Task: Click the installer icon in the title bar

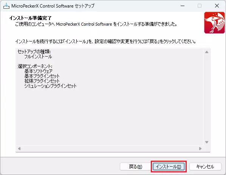Action: pos(6,6)
